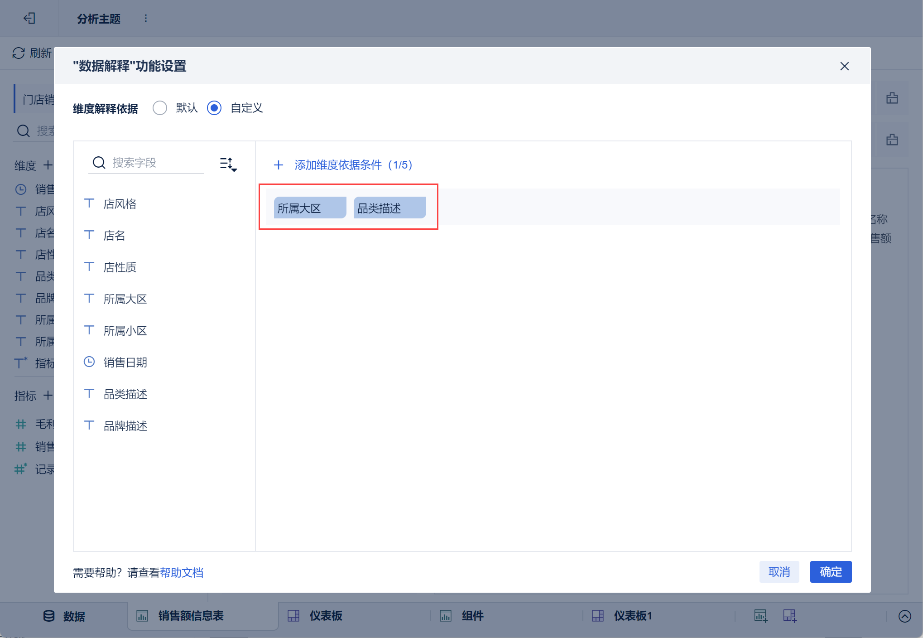Click the sort fields icon
923x638 pixels.
click(x=228, y=164)
